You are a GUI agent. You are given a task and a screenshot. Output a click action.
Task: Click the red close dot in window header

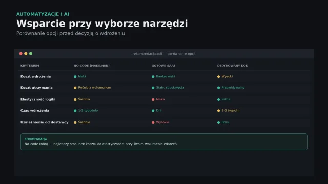tap(20, 54)
